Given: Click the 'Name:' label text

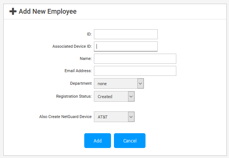Looking at the screenshot, I should click(85, 58).
